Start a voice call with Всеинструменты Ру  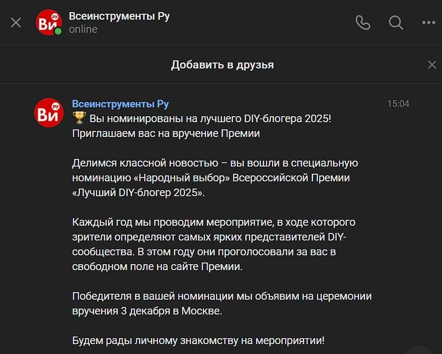pyautogui.click(x=362, y=22)
